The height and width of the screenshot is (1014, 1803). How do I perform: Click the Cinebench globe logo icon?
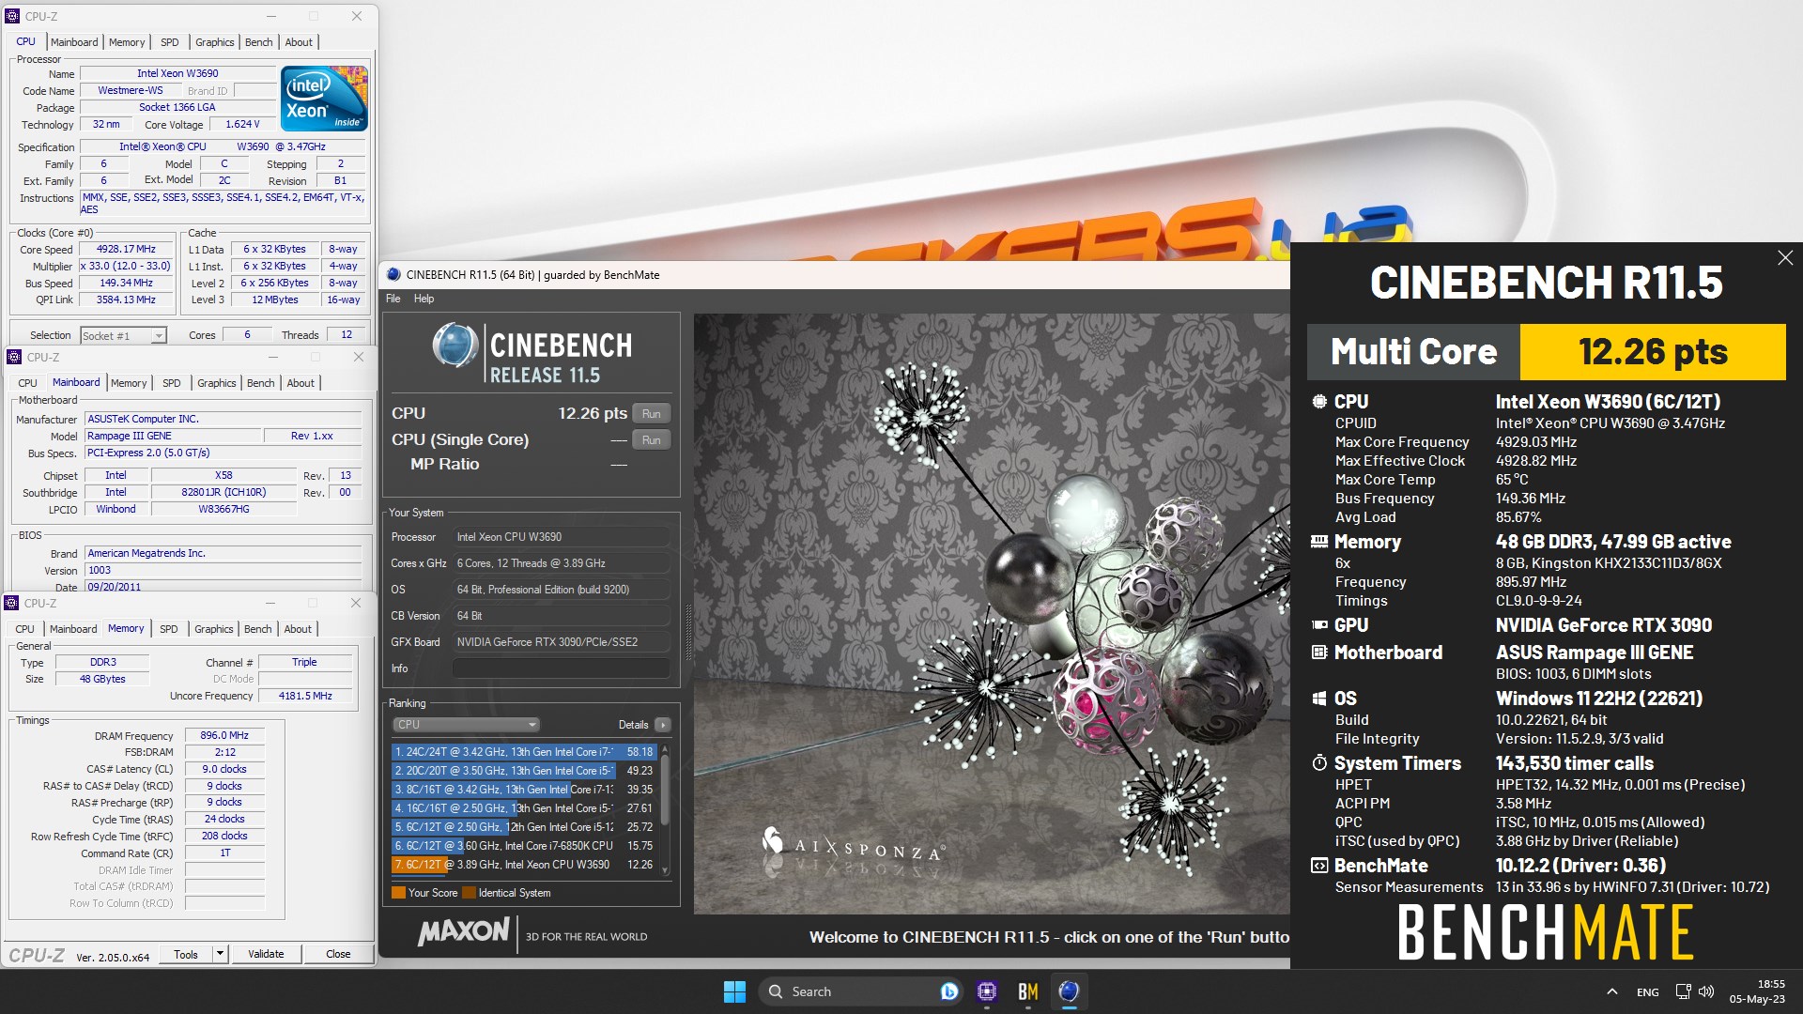455,345
